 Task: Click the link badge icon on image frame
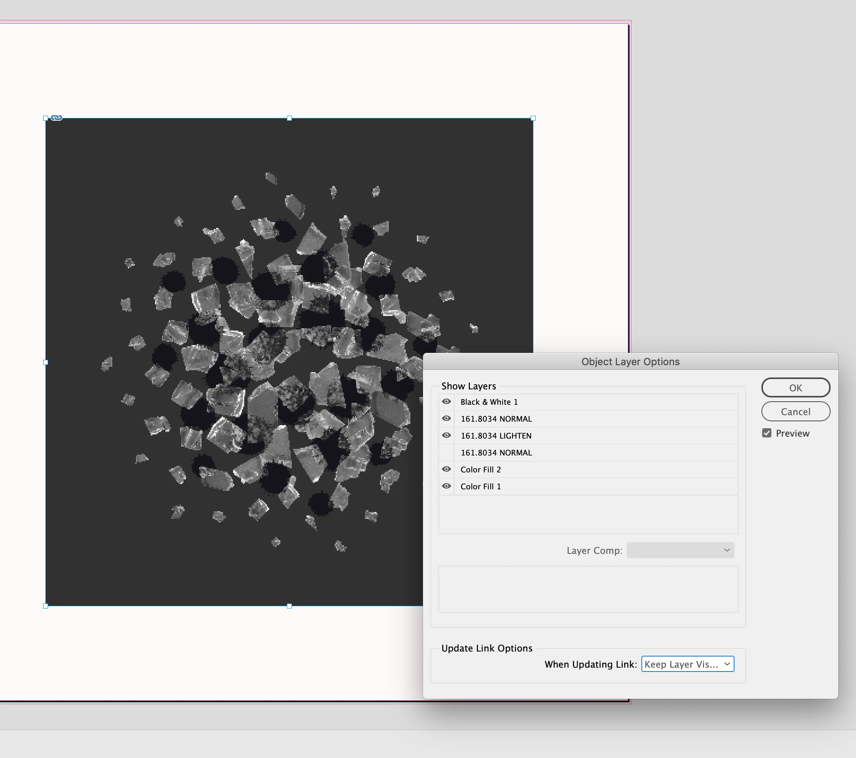(57, 118)
